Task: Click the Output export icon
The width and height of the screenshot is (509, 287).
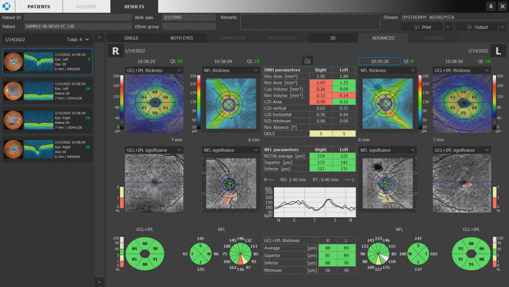Action: [469, 27]
